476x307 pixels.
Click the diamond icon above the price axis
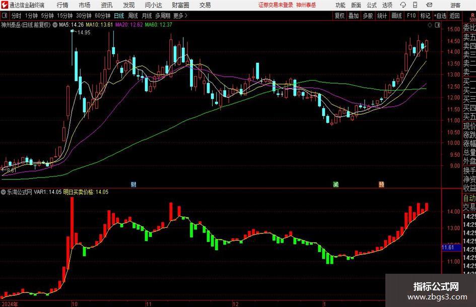pyautogui.click(x=430, y=25)
